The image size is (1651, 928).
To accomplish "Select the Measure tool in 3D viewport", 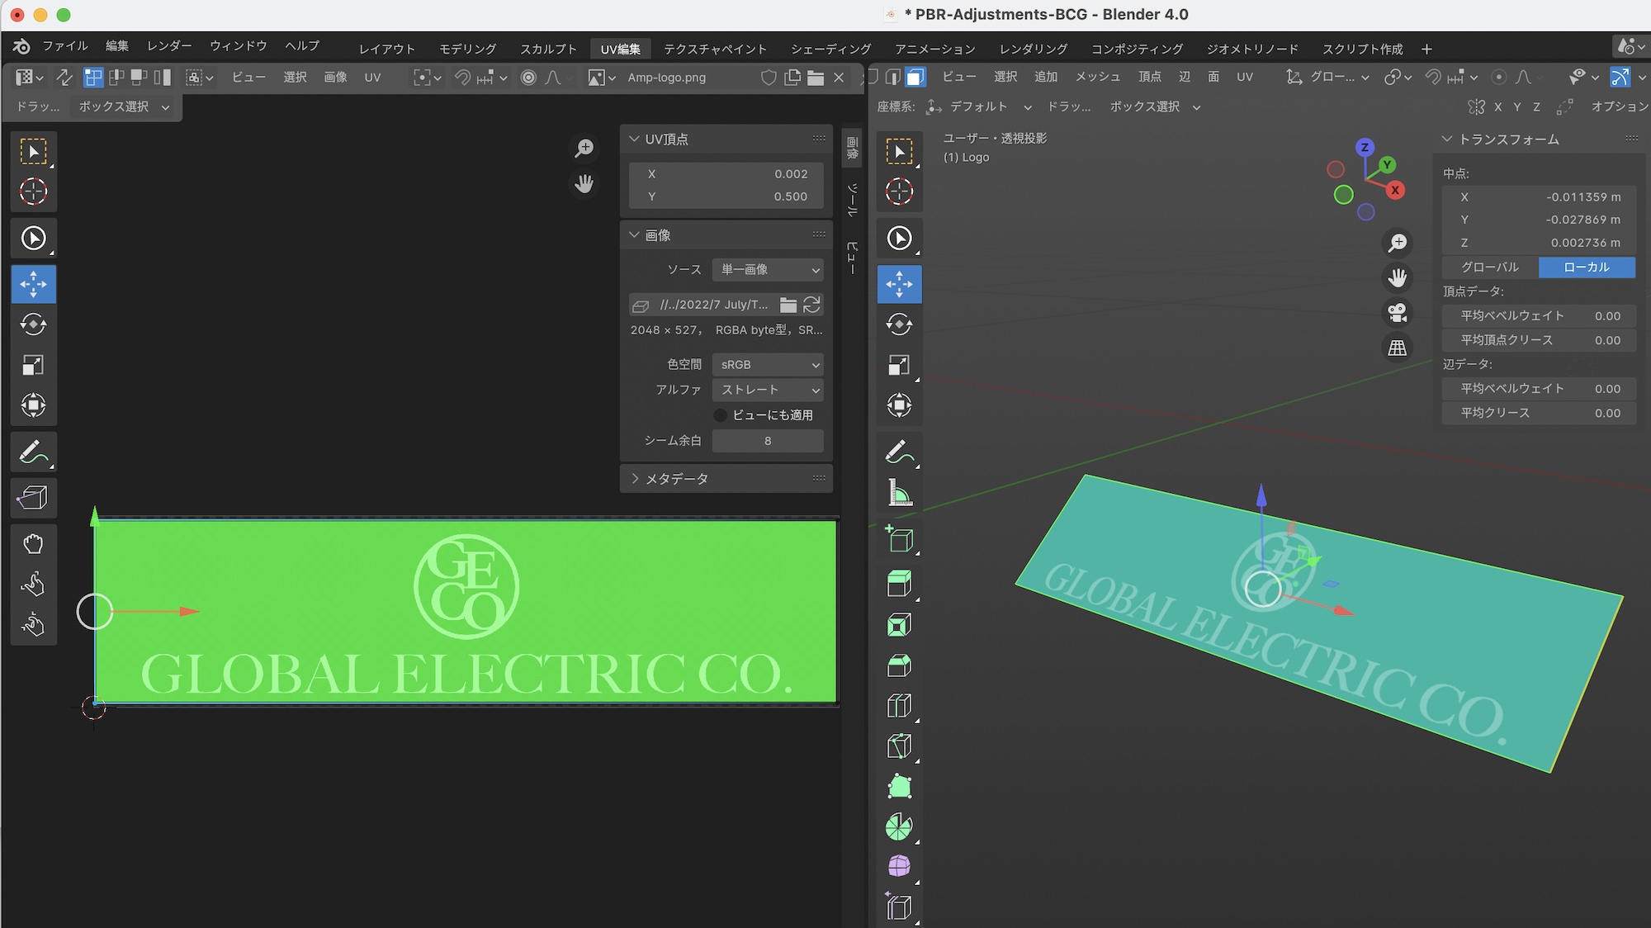I will click(899, 494).
